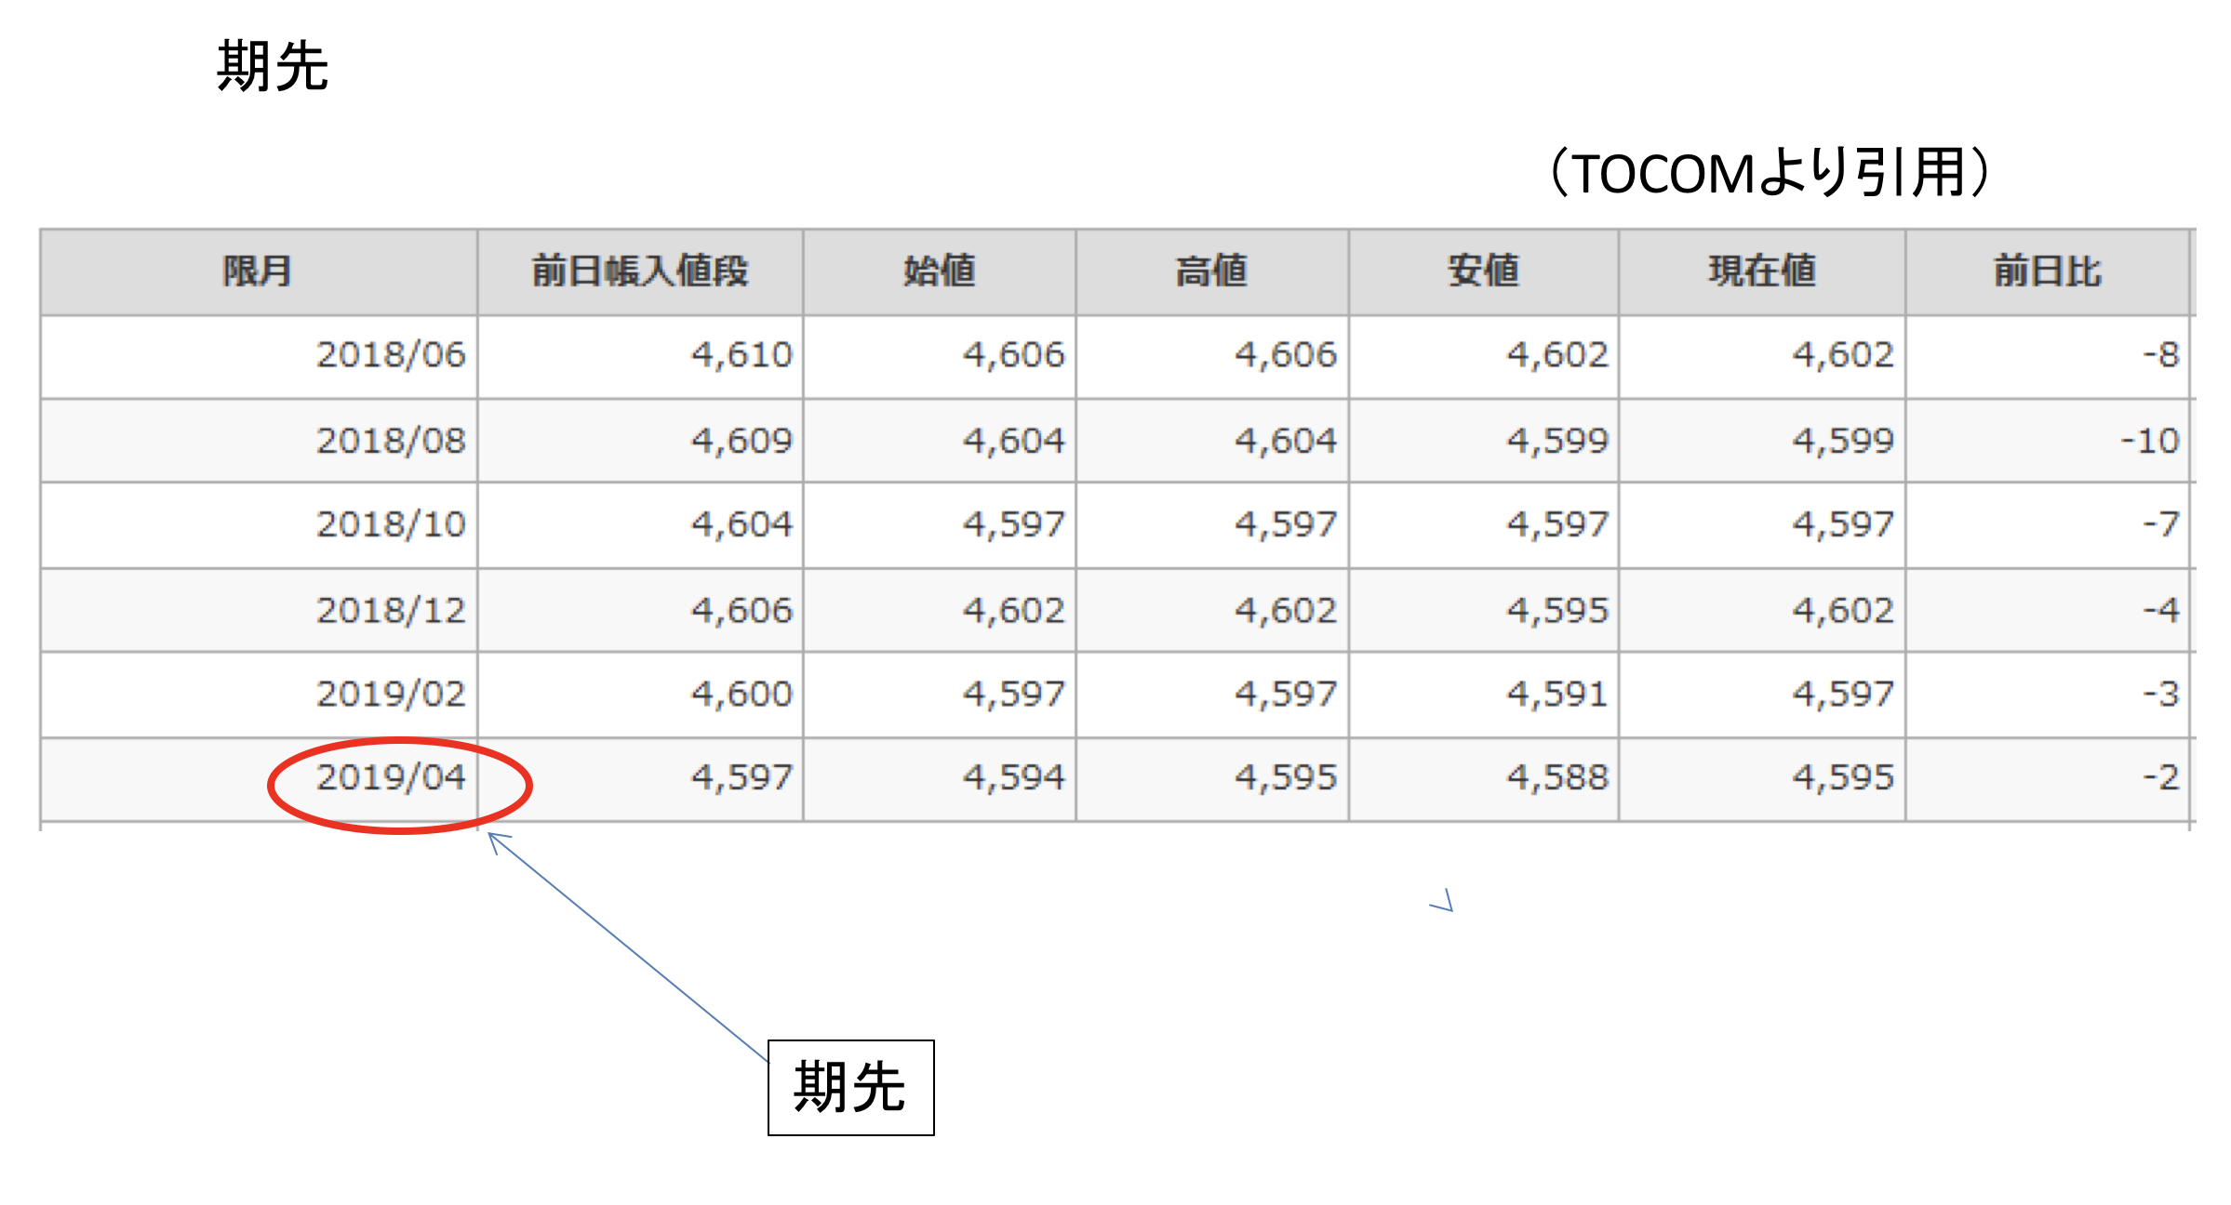Click the 限月 column header

[258, 271]
